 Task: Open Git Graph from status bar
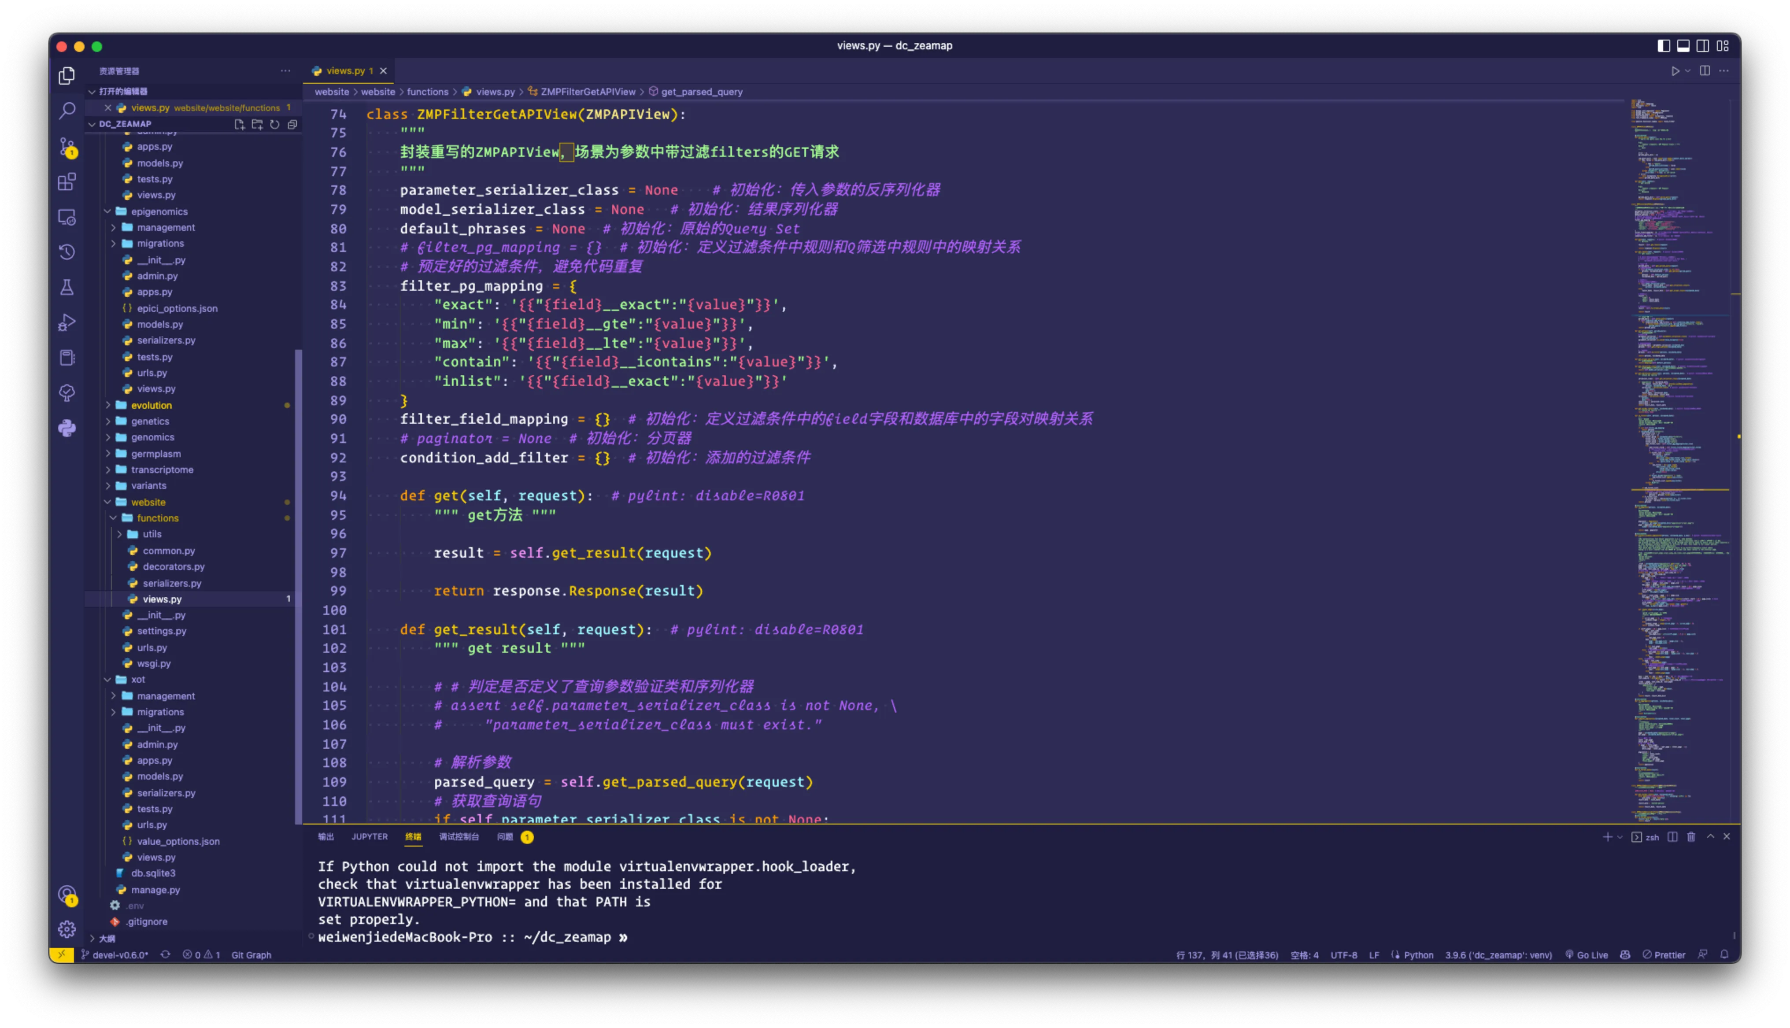[251, 954]
